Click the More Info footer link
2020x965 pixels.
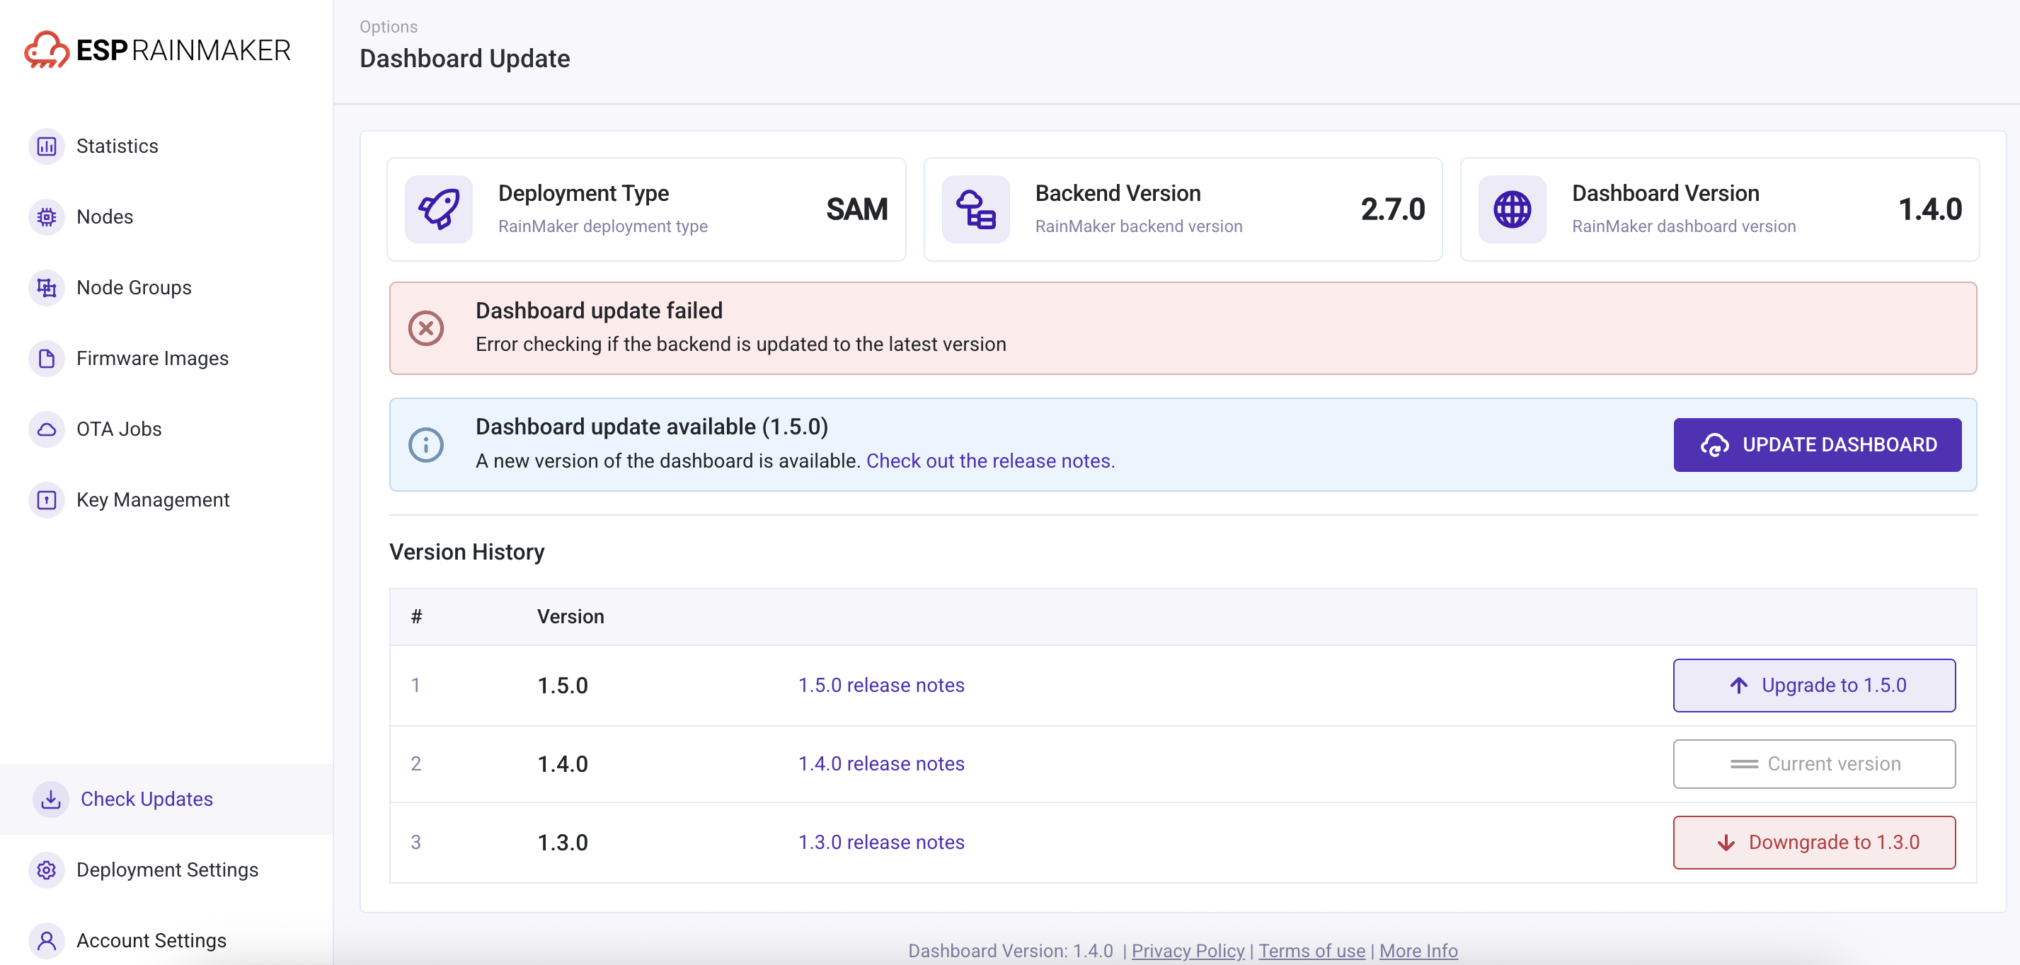point(1418,950)
